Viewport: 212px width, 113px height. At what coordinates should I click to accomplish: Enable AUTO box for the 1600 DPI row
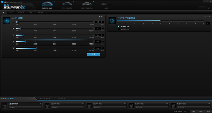tap(103, 42)
